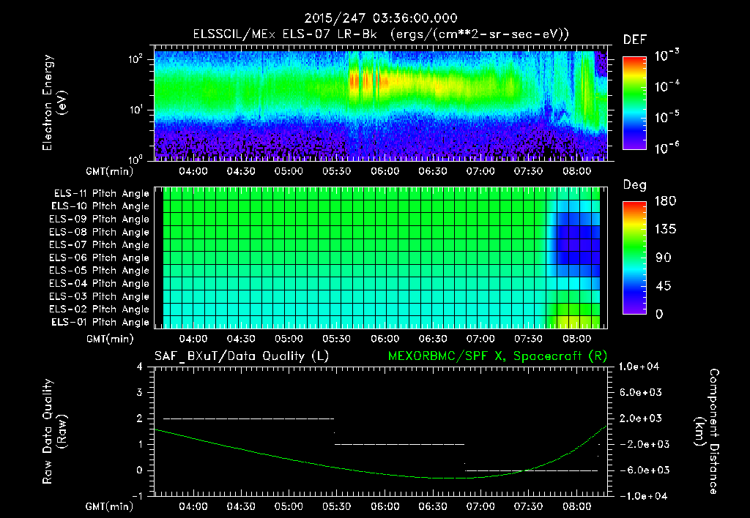This screenshot has width=750, height=518.
Task: Click the 10^-4 DEF scale value
Action: pyautogui.click(x=667, y=86)
